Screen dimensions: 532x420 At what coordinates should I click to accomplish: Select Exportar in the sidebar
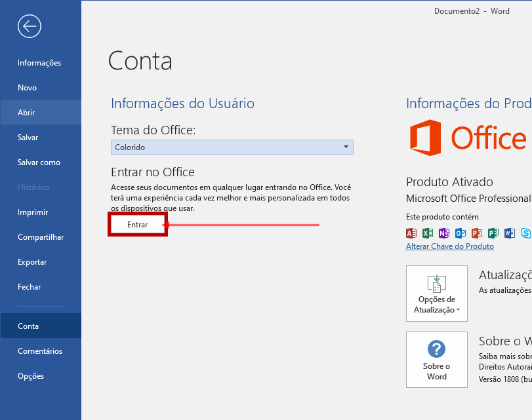(x=41, y=262)
